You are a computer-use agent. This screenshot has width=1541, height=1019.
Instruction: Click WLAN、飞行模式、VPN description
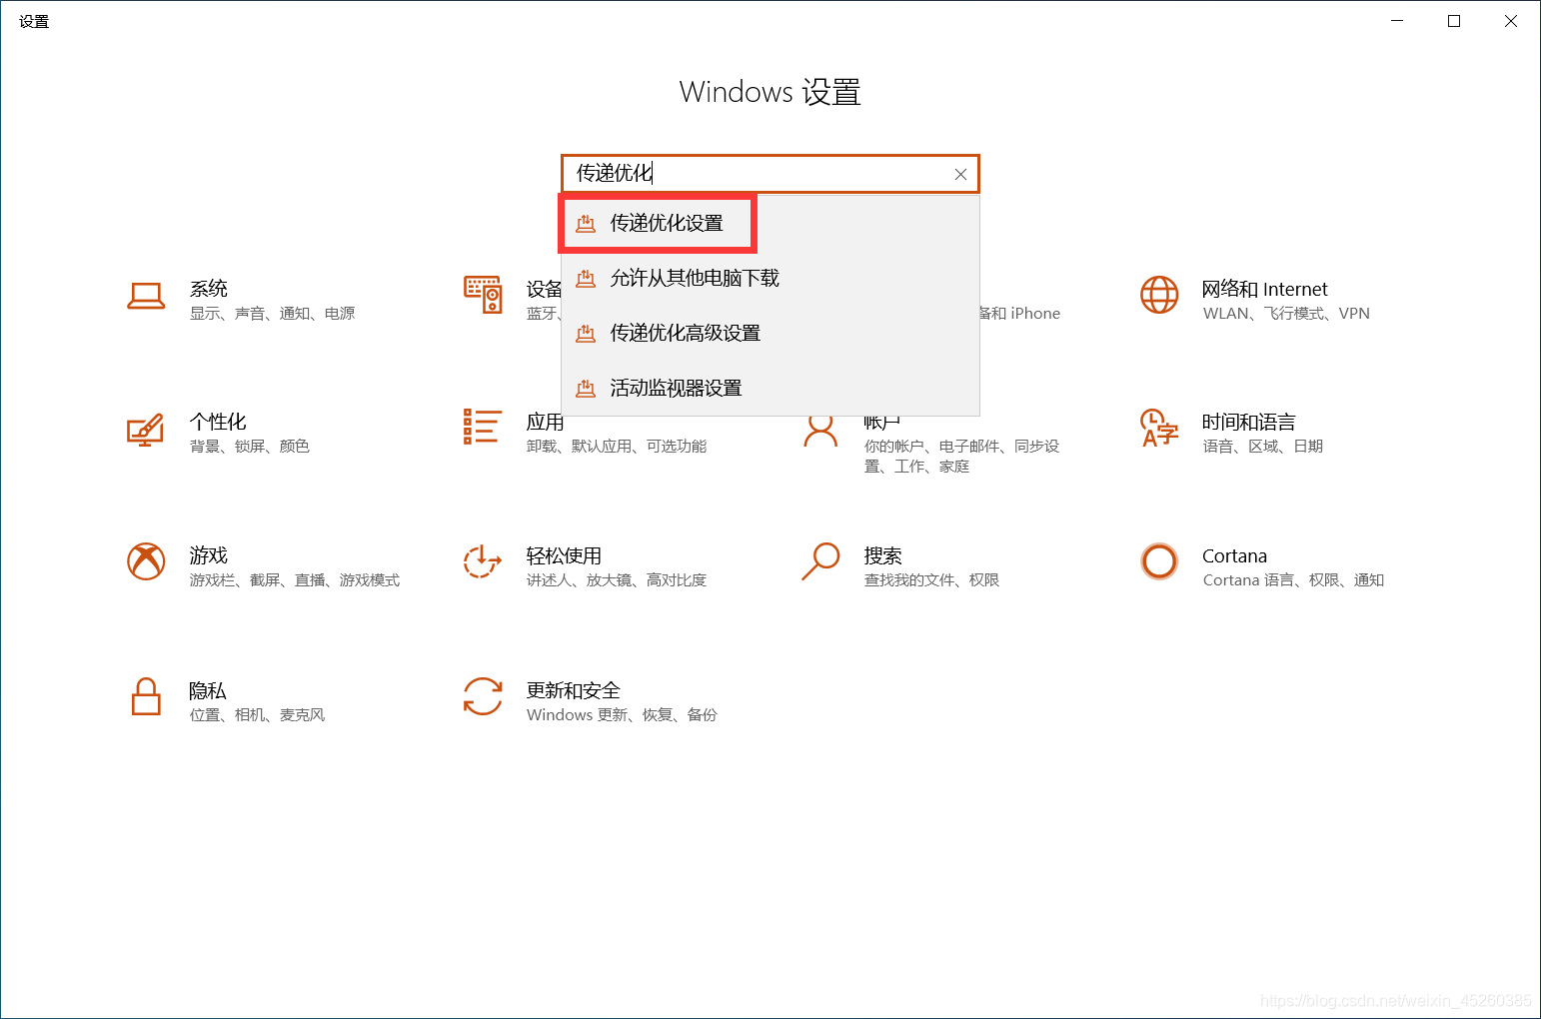(x=1286, y=314)
